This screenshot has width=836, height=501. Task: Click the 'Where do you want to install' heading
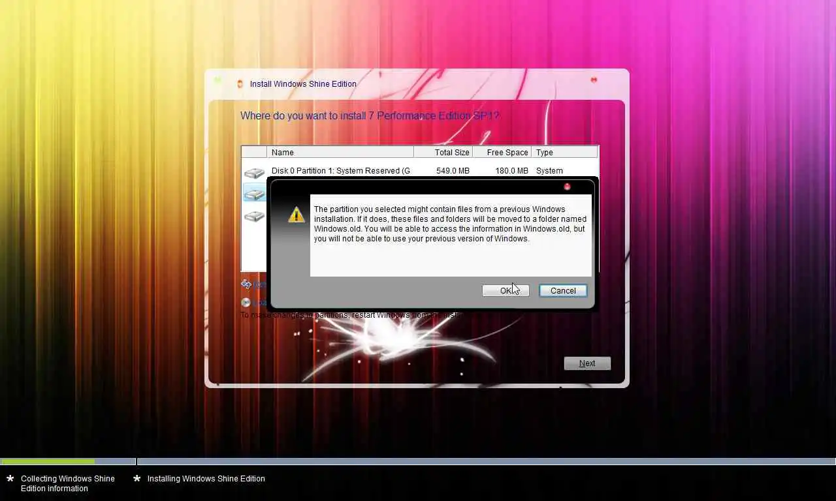(370, 116)
